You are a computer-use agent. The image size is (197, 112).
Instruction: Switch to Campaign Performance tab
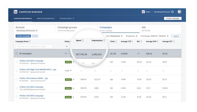click(x=23, y=19)
